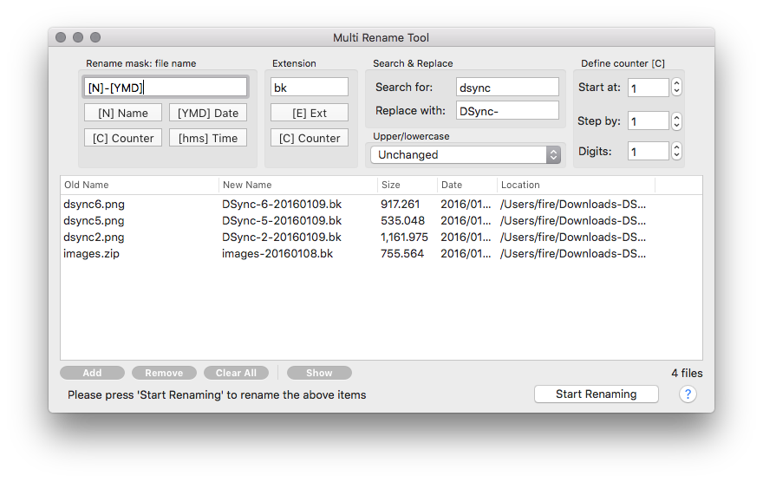Open the Upper/lowercase Unchanged dropdown
The width and height of the screenshot is (763, 482).
tap(466, 154)
